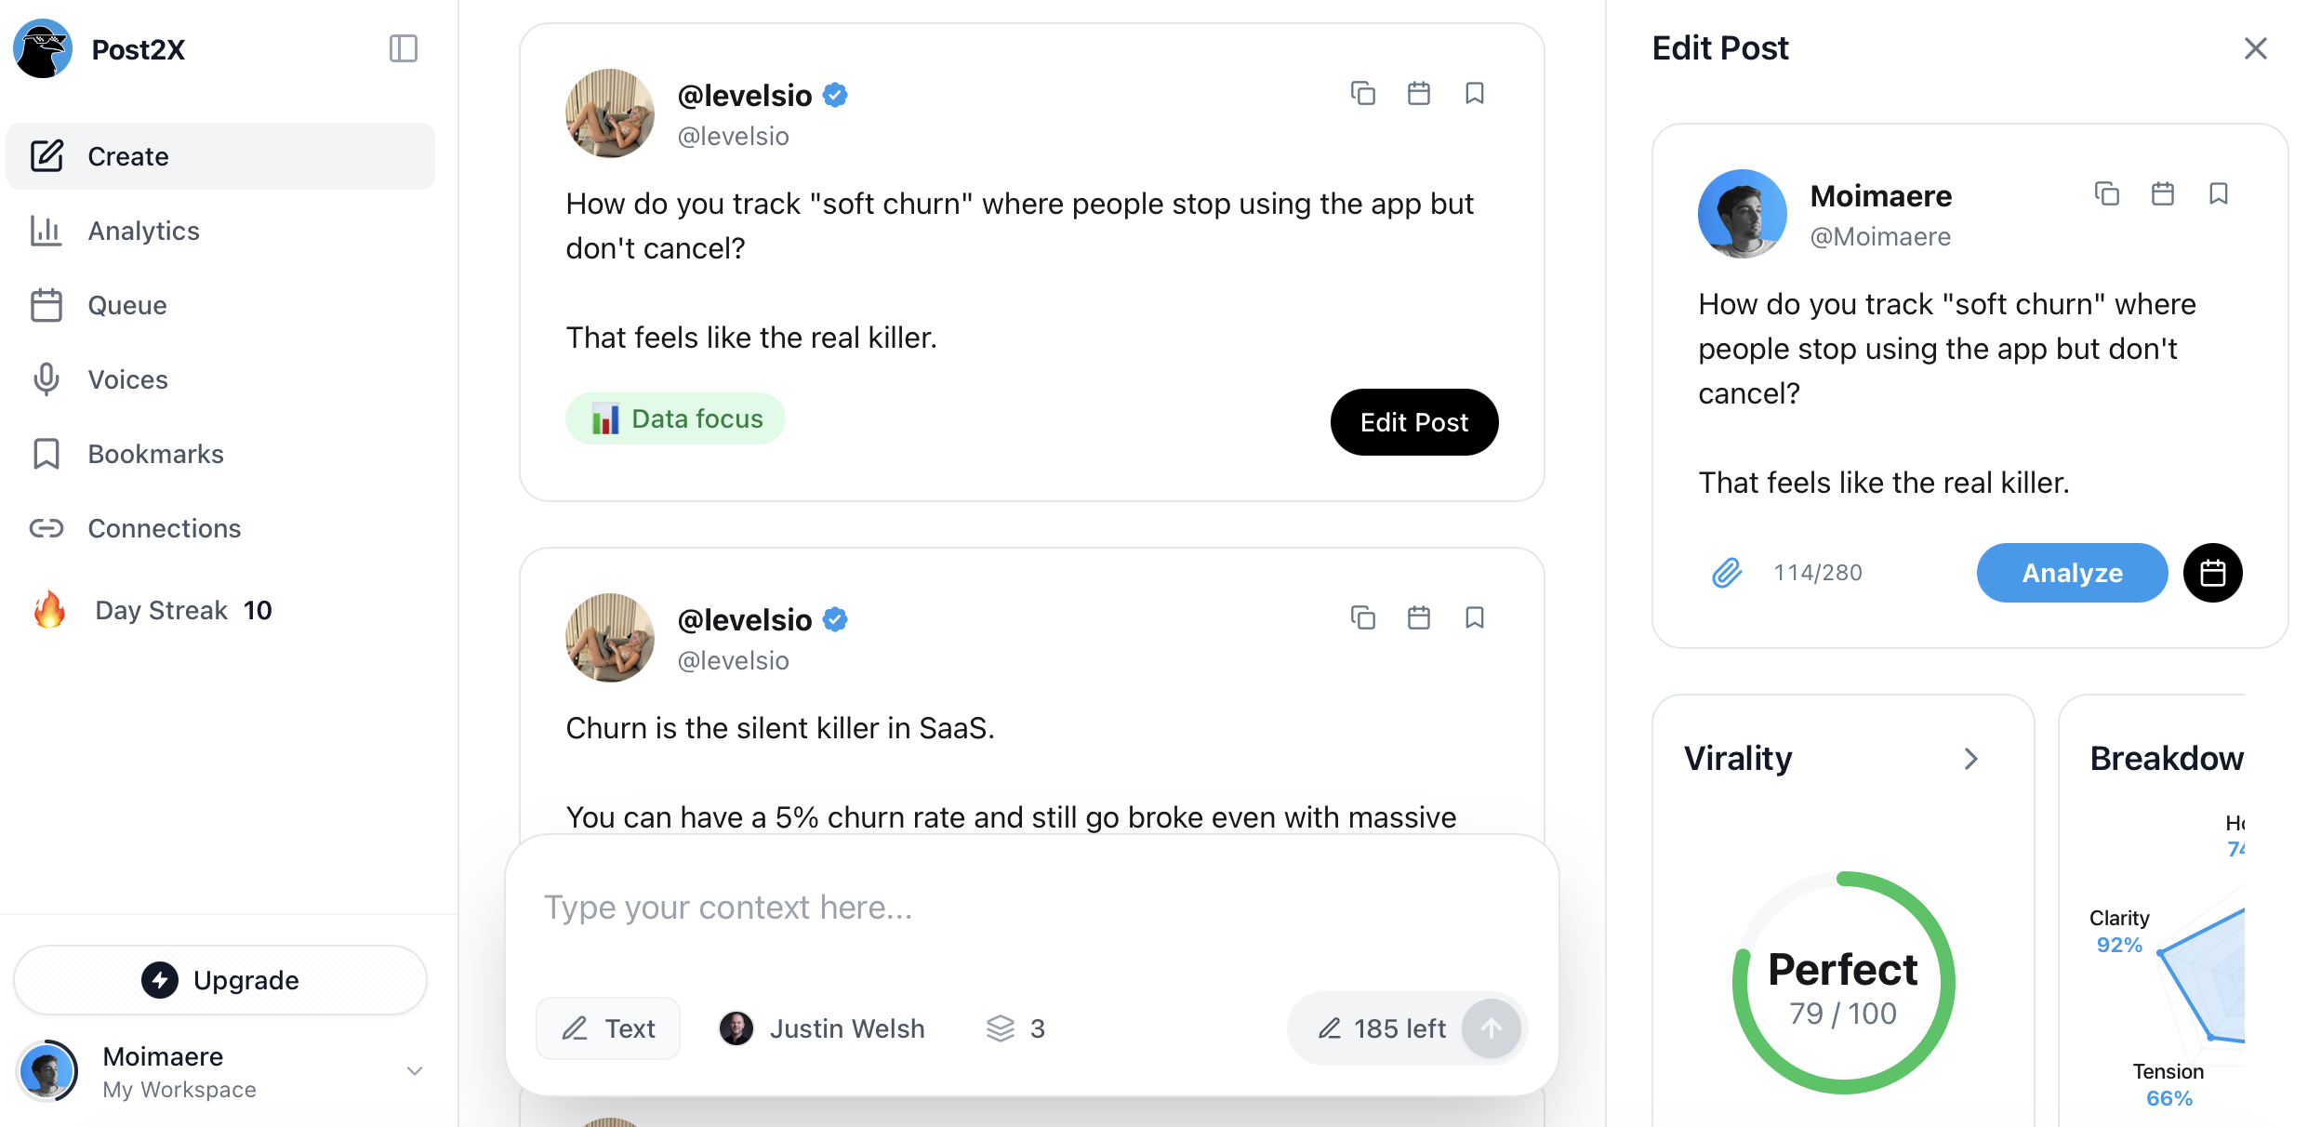Viewport: 2321px width, 1127px height.
Task: Copy the Edit Post preview text
Action: [2107, 193]
